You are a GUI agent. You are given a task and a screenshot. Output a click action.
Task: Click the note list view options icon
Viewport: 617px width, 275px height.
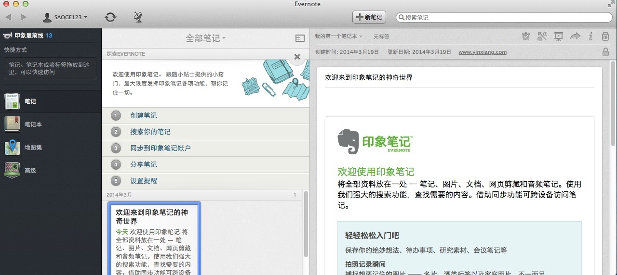(300, 38)
